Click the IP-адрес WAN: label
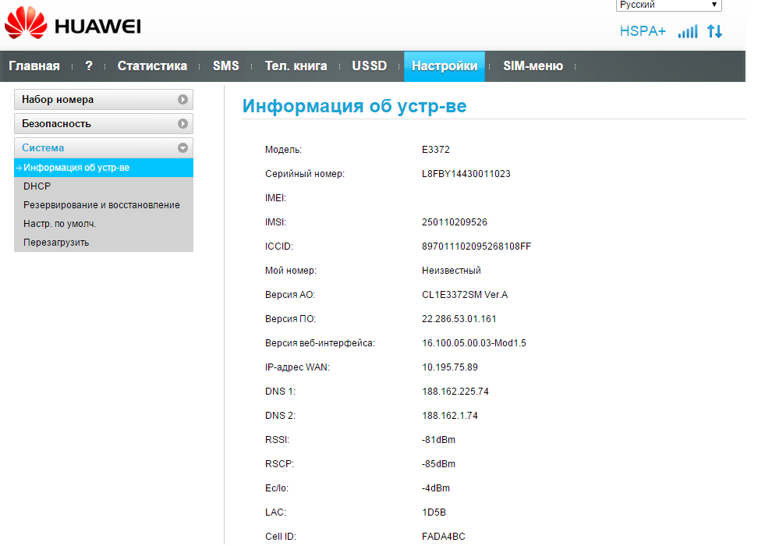 (297, 367)
